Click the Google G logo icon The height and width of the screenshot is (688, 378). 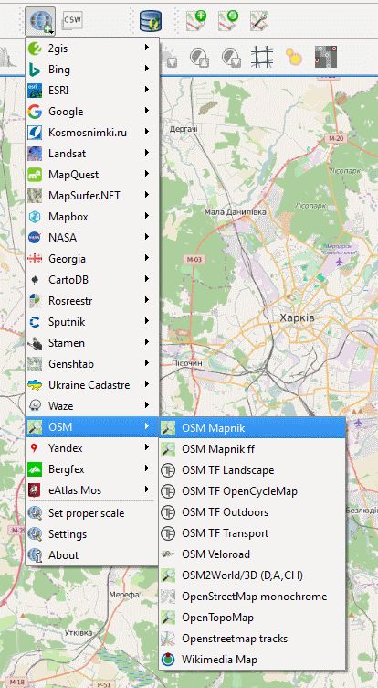coord(35,112)
